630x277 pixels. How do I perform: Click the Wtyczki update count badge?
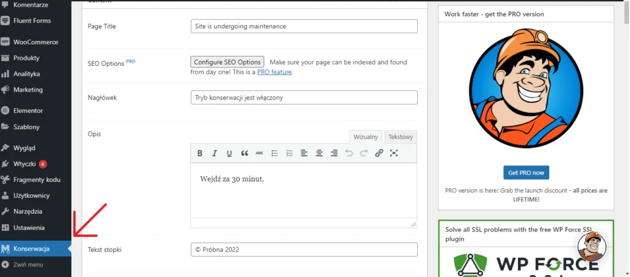(43, 164)
